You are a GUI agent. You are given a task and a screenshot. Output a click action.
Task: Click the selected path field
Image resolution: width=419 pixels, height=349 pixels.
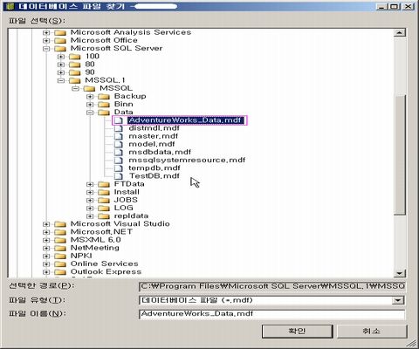tap(272, 286)
